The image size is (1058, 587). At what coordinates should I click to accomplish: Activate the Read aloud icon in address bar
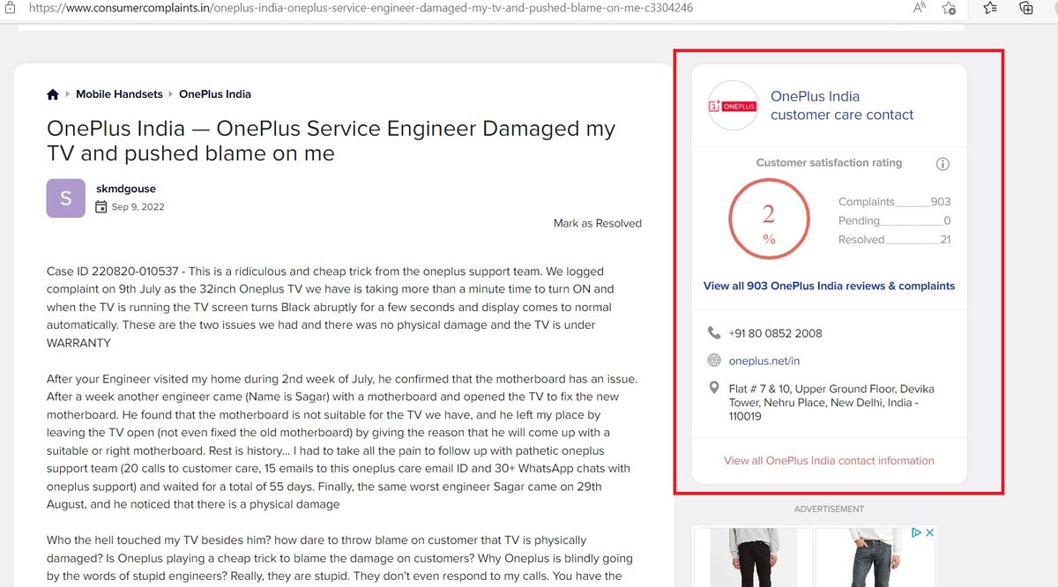coord(918,8)
